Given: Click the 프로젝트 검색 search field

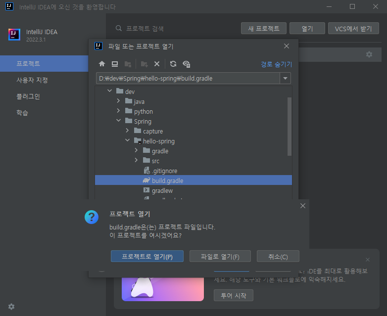Looking at the screenshot, I should click(x=145, y=29).
